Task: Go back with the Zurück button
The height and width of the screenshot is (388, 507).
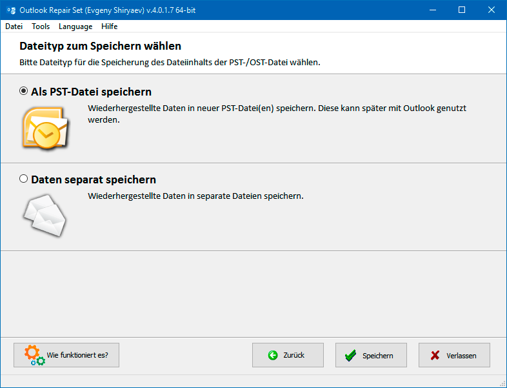Action: point(288,355)
